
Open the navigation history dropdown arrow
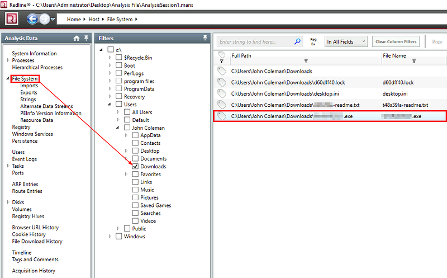[x=53, y=20]
